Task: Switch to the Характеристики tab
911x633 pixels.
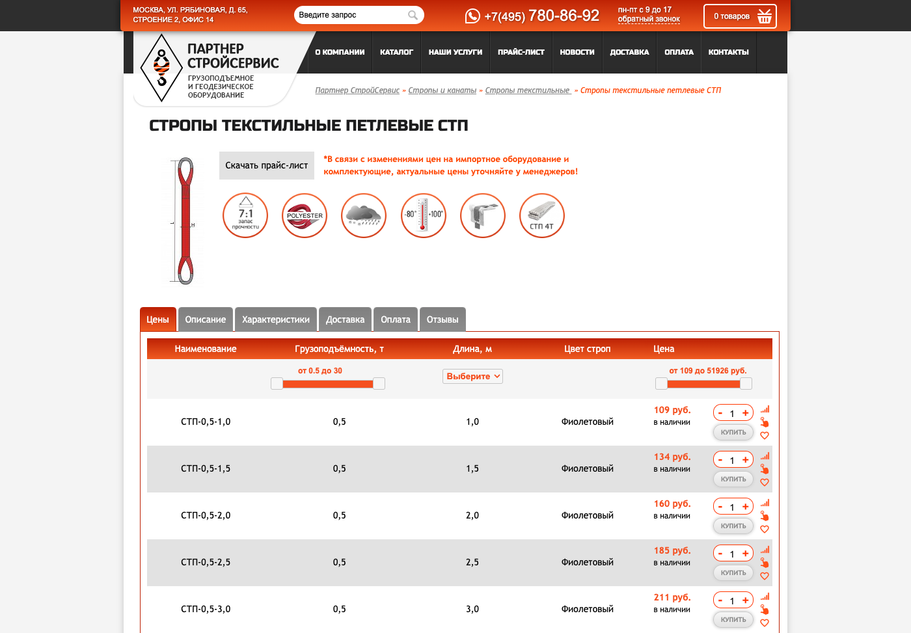Action: pos(276,319)
